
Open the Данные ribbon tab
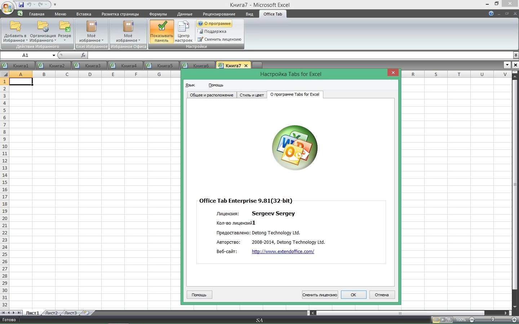point(185,14)
